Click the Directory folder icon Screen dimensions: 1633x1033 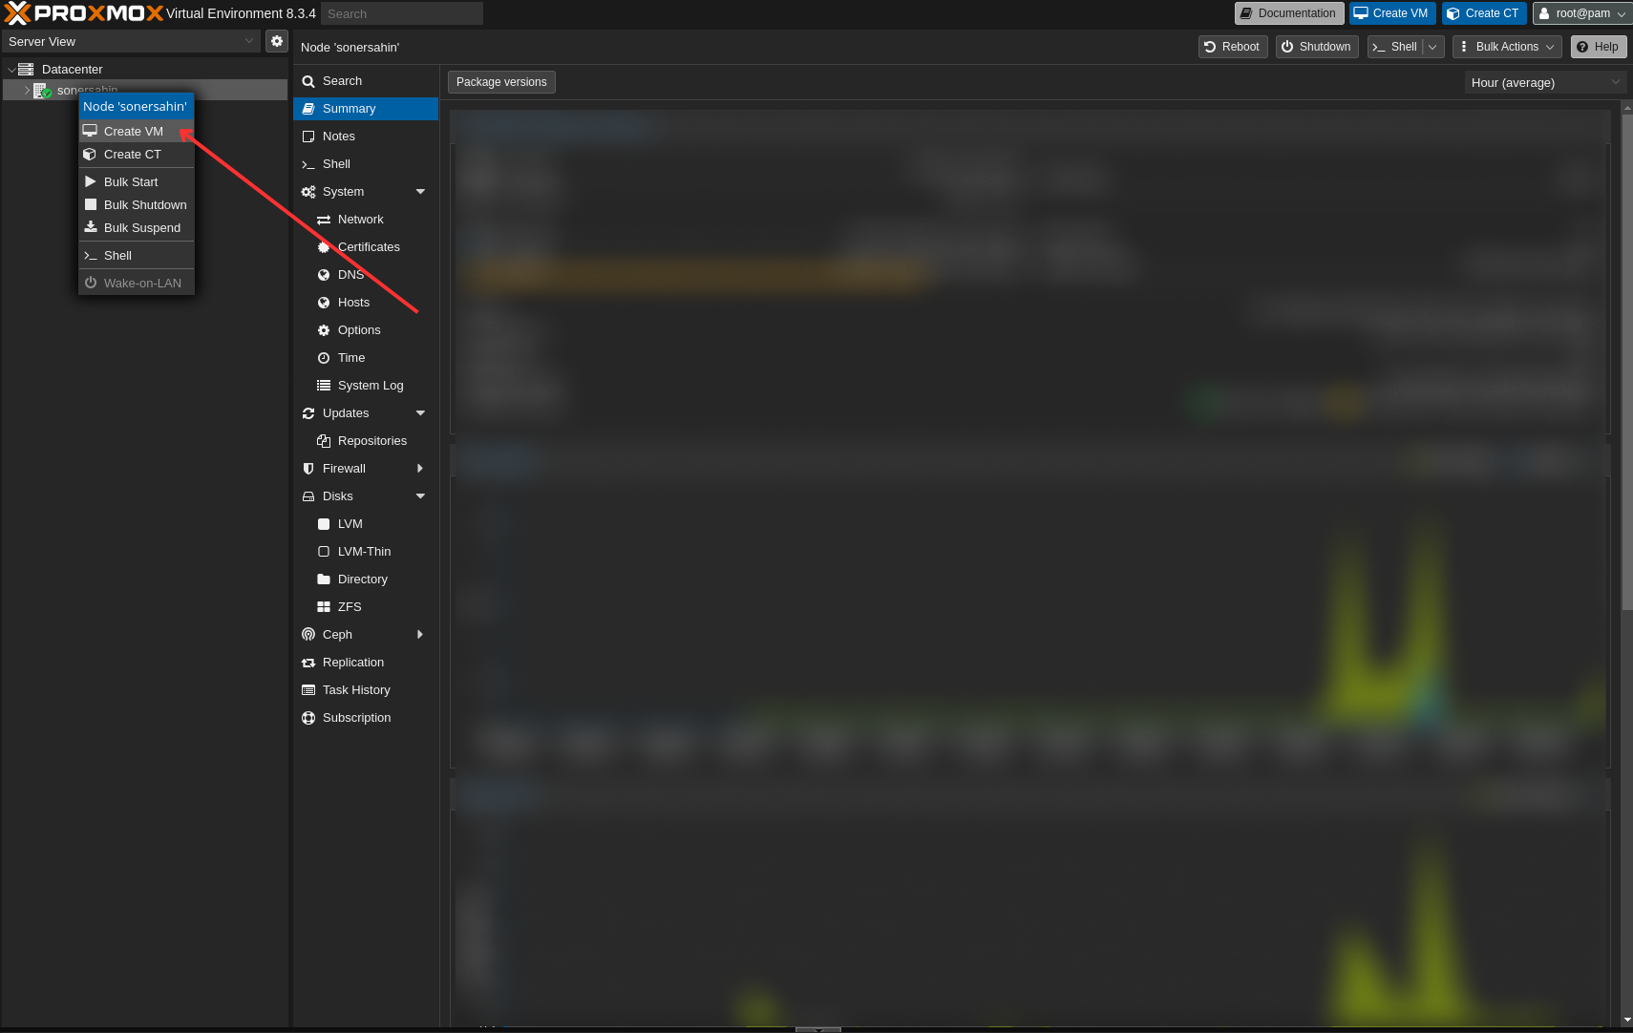tap(324, 580)
